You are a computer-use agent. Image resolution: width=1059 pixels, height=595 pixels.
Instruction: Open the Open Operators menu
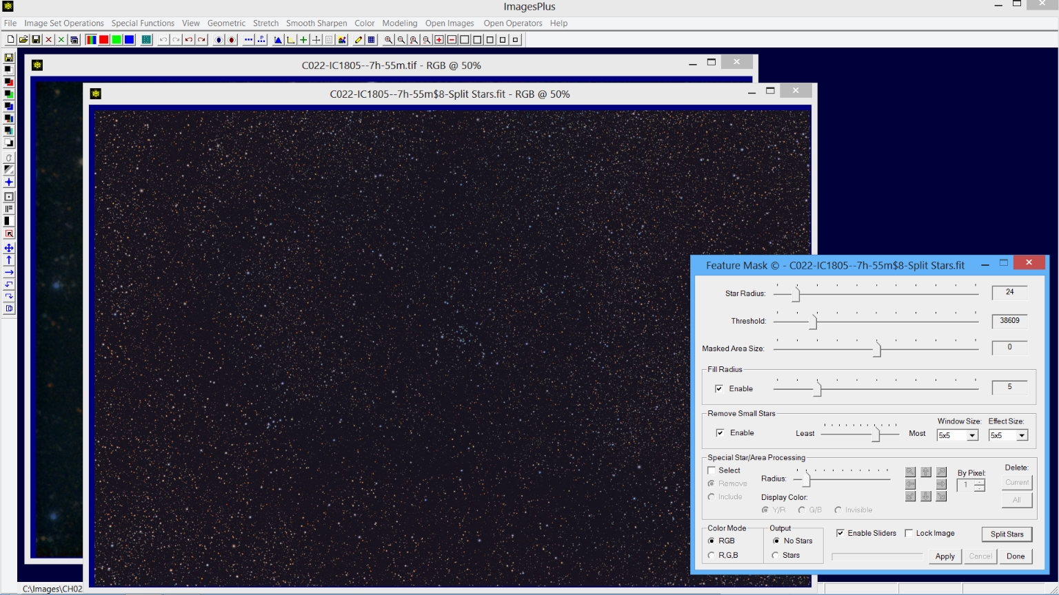[x=513, y=23]
